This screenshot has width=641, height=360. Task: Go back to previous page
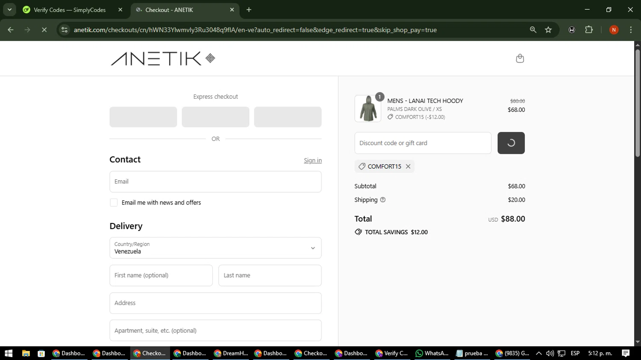[11, 30]
